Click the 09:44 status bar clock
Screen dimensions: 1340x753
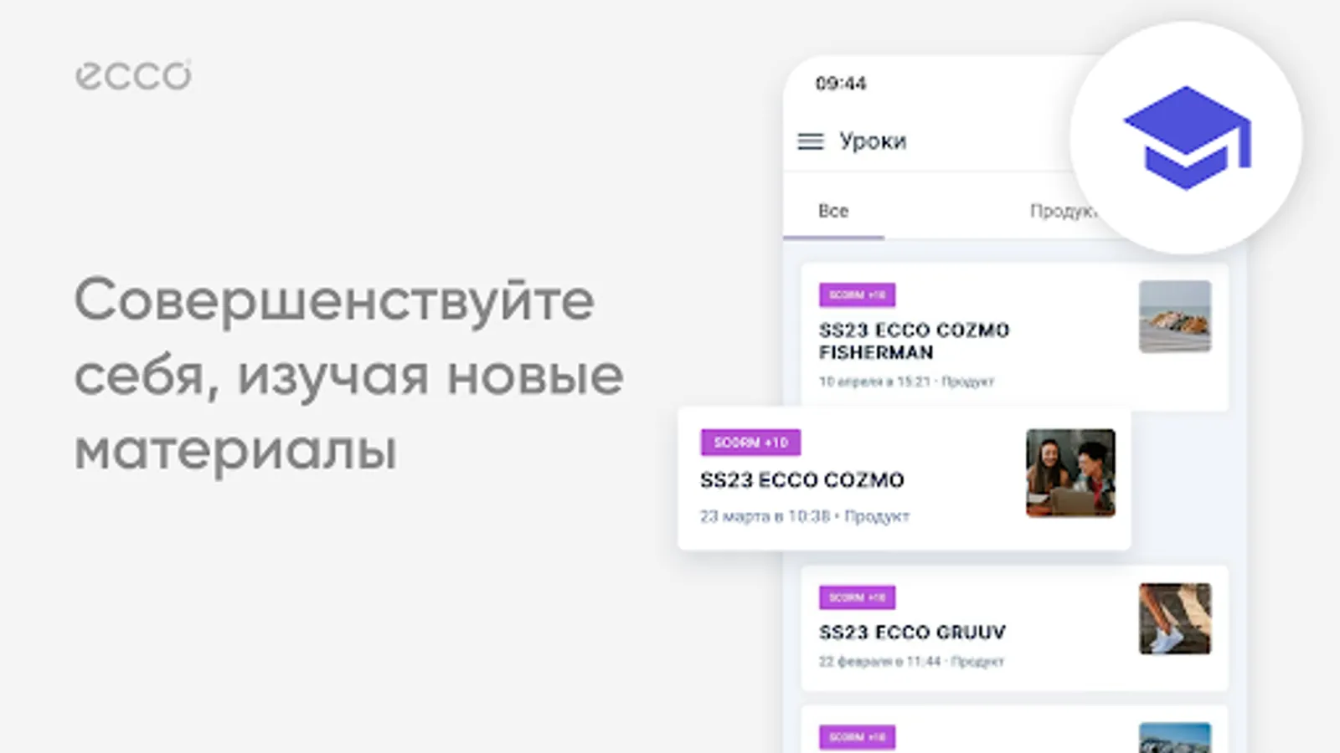pos(841,84)
